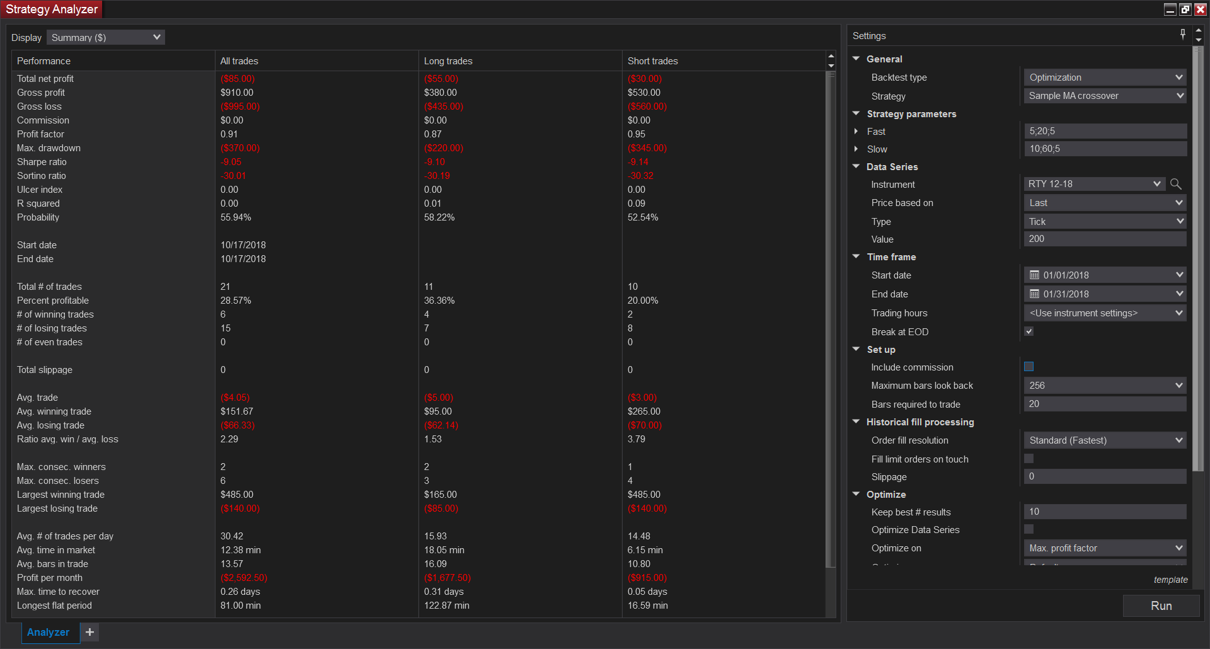Click the template link
Image resolution: width=1210 pixels, height=649 pixels.
1170,580
